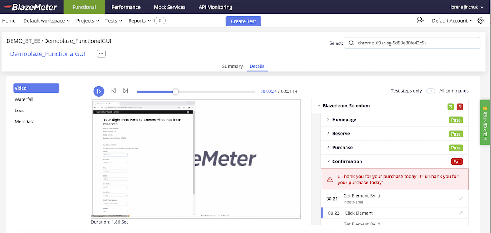This screenshot has height=233, width=491.
Task: Click the 00:00:24 current time text
Action: click(x=269, y=91)
